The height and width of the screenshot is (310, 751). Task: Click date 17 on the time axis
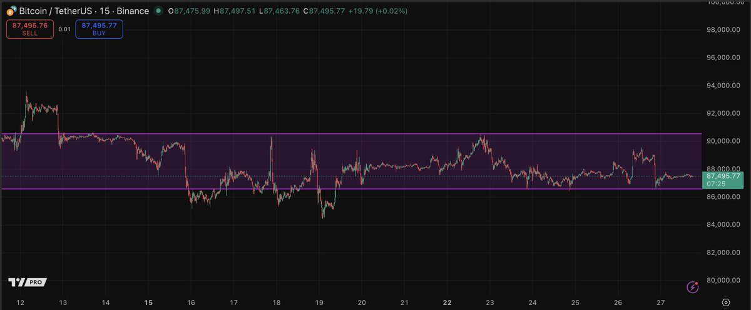(x=233, y=301)
